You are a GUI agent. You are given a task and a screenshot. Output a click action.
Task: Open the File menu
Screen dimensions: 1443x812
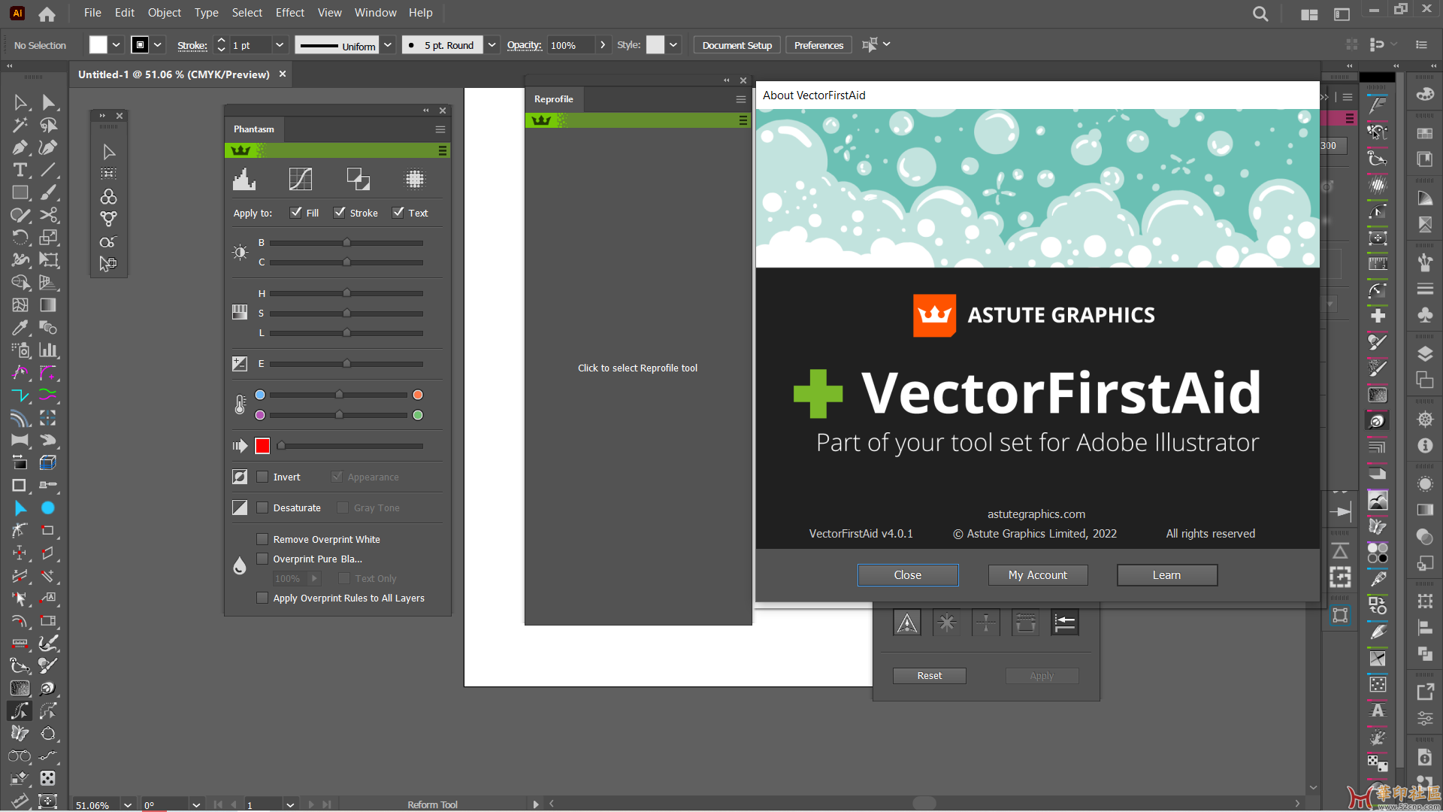point(92,13)
